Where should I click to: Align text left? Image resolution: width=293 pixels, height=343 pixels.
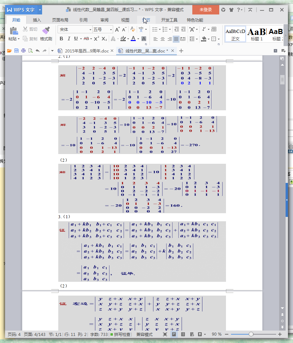pos(155,39)
